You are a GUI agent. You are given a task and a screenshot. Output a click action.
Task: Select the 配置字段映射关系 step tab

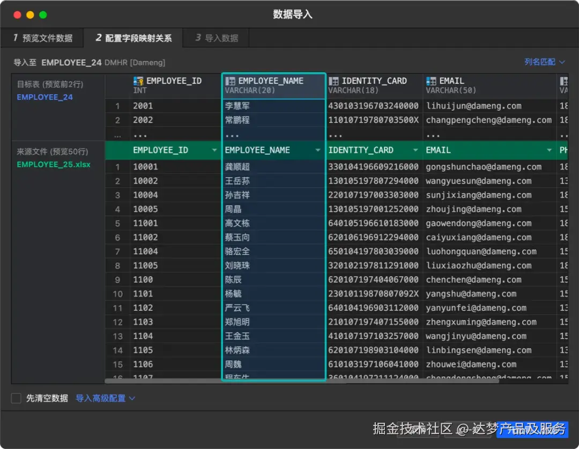(x=133, y=38)
